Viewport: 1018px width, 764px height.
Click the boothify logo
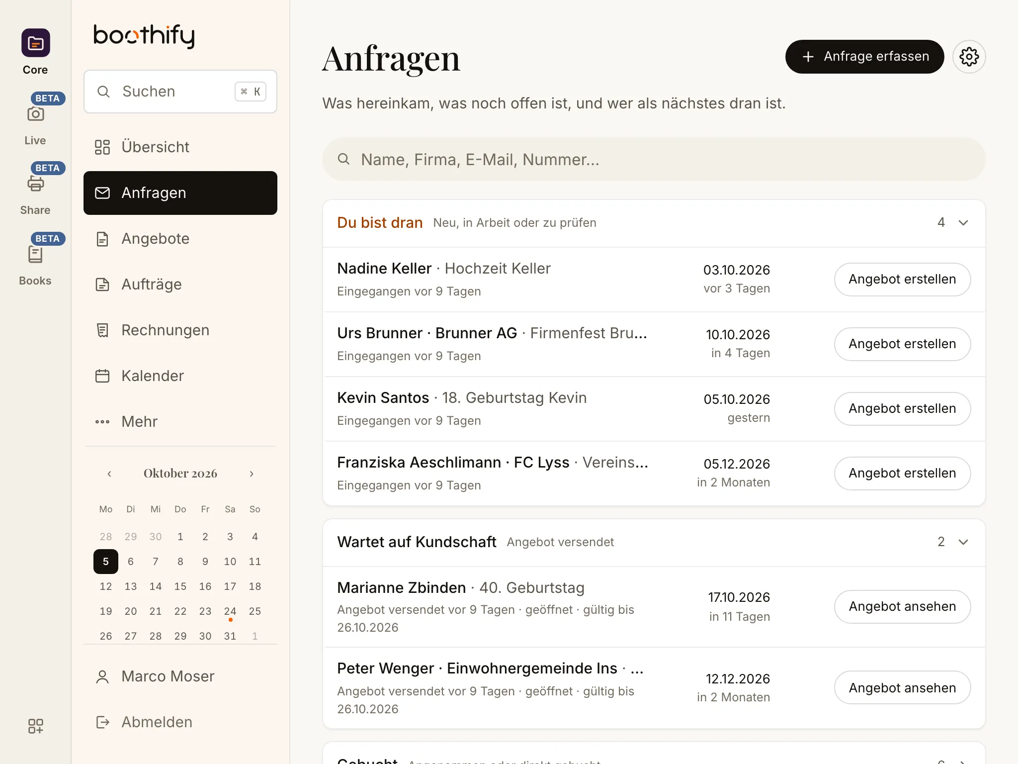coord(144,36)
